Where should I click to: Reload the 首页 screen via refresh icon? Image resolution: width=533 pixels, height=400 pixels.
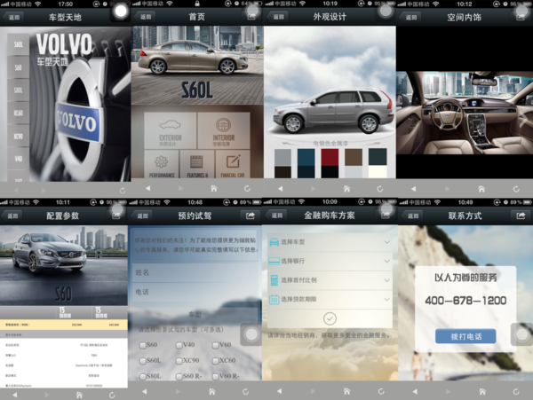(x=247, y=188)
